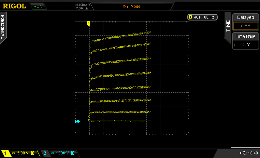Expand Time Base using the orange arrow
The height and width of the screenshot is (158, 260).
[234, 45]
